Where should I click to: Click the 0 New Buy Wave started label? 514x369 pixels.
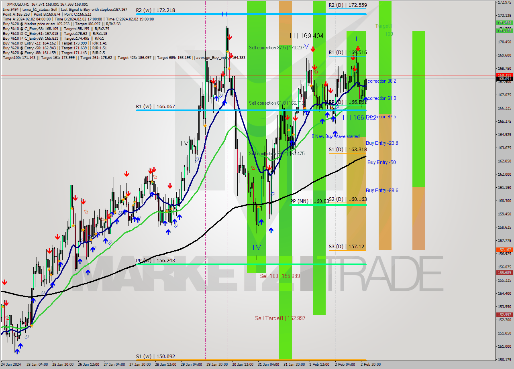coord(336,136)
